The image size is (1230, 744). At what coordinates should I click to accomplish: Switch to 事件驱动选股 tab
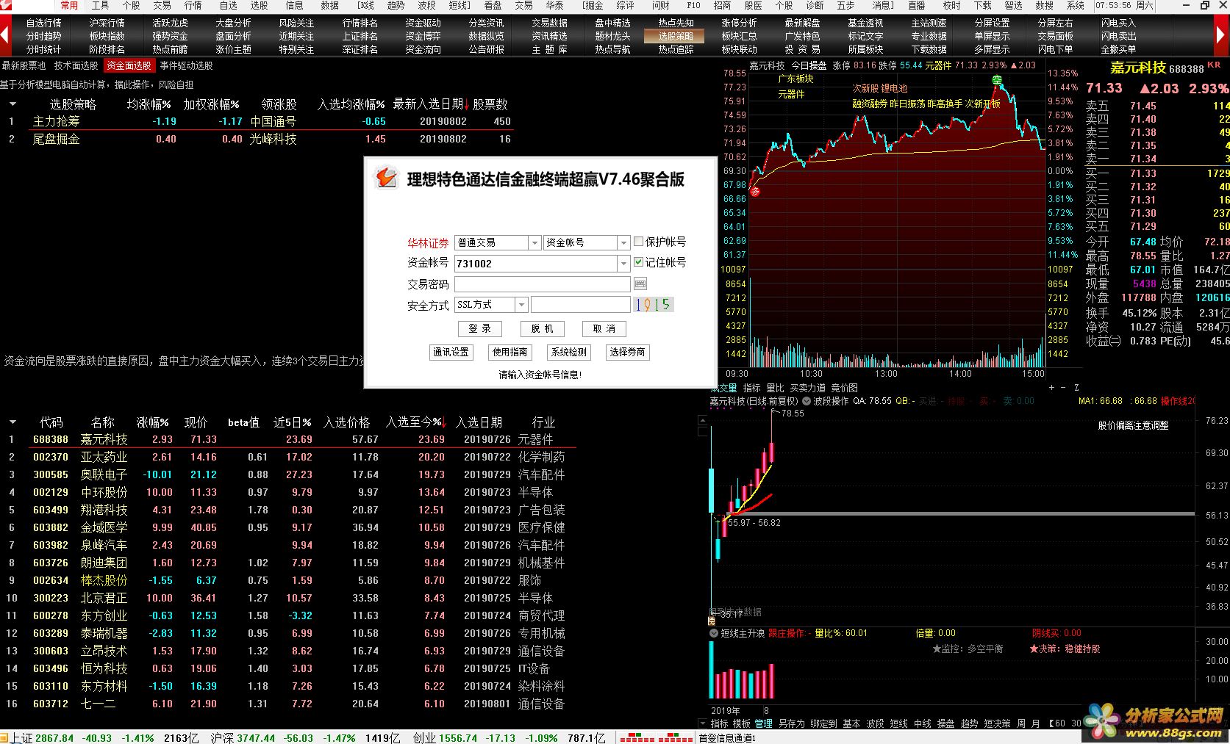click(187, 65)
